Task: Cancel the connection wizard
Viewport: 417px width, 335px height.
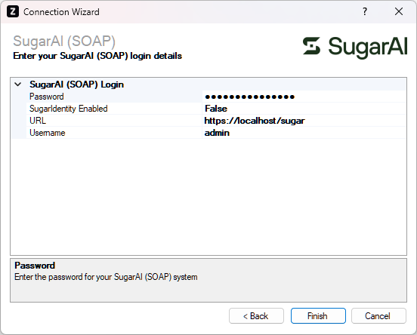Action: pos(378,316)
